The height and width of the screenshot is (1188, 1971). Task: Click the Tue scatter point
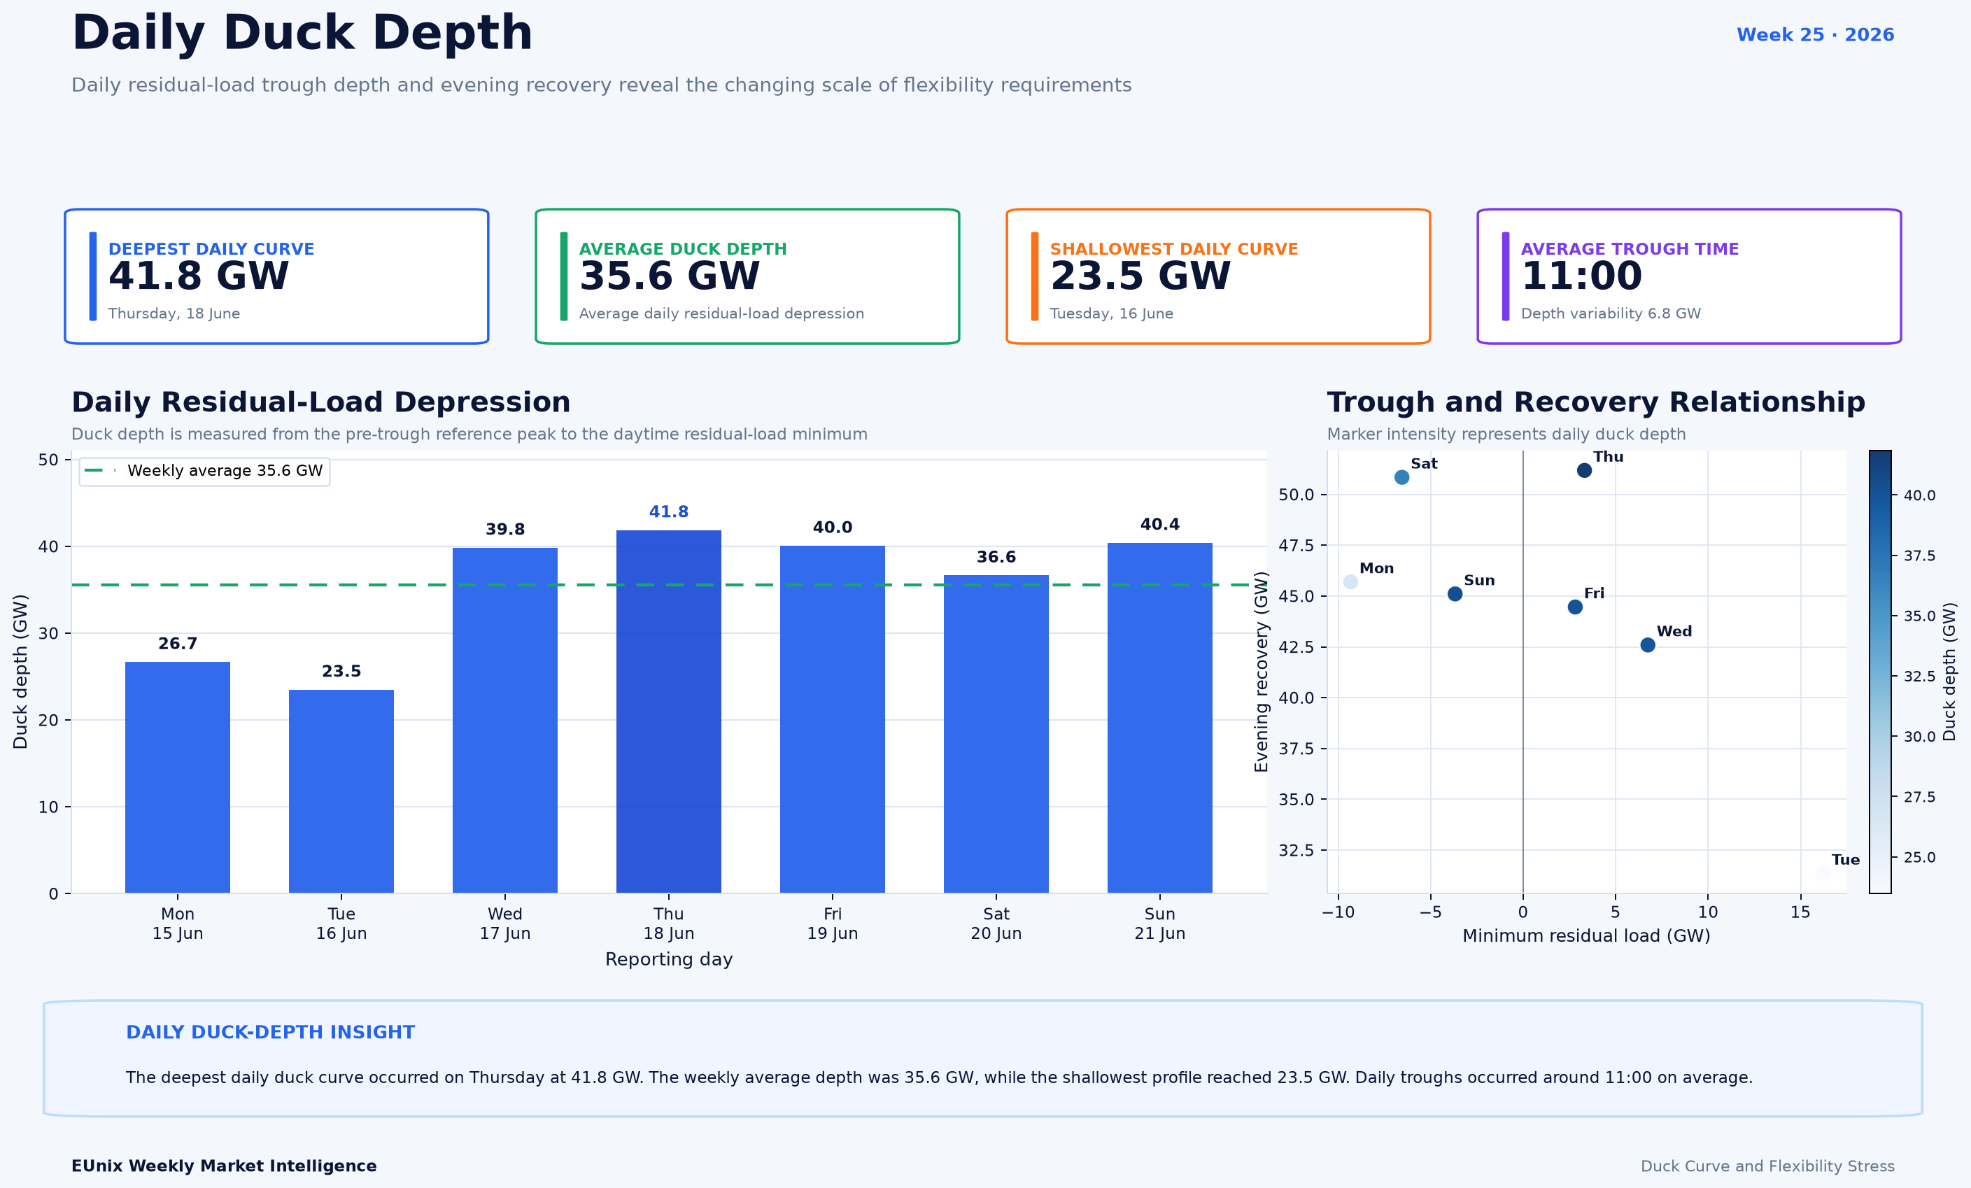coord(1822,874)
